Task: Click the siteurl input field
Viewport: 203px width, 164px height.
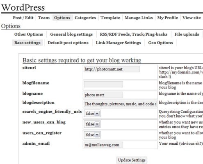Action: pyautogui.click(x=112, y=69)
